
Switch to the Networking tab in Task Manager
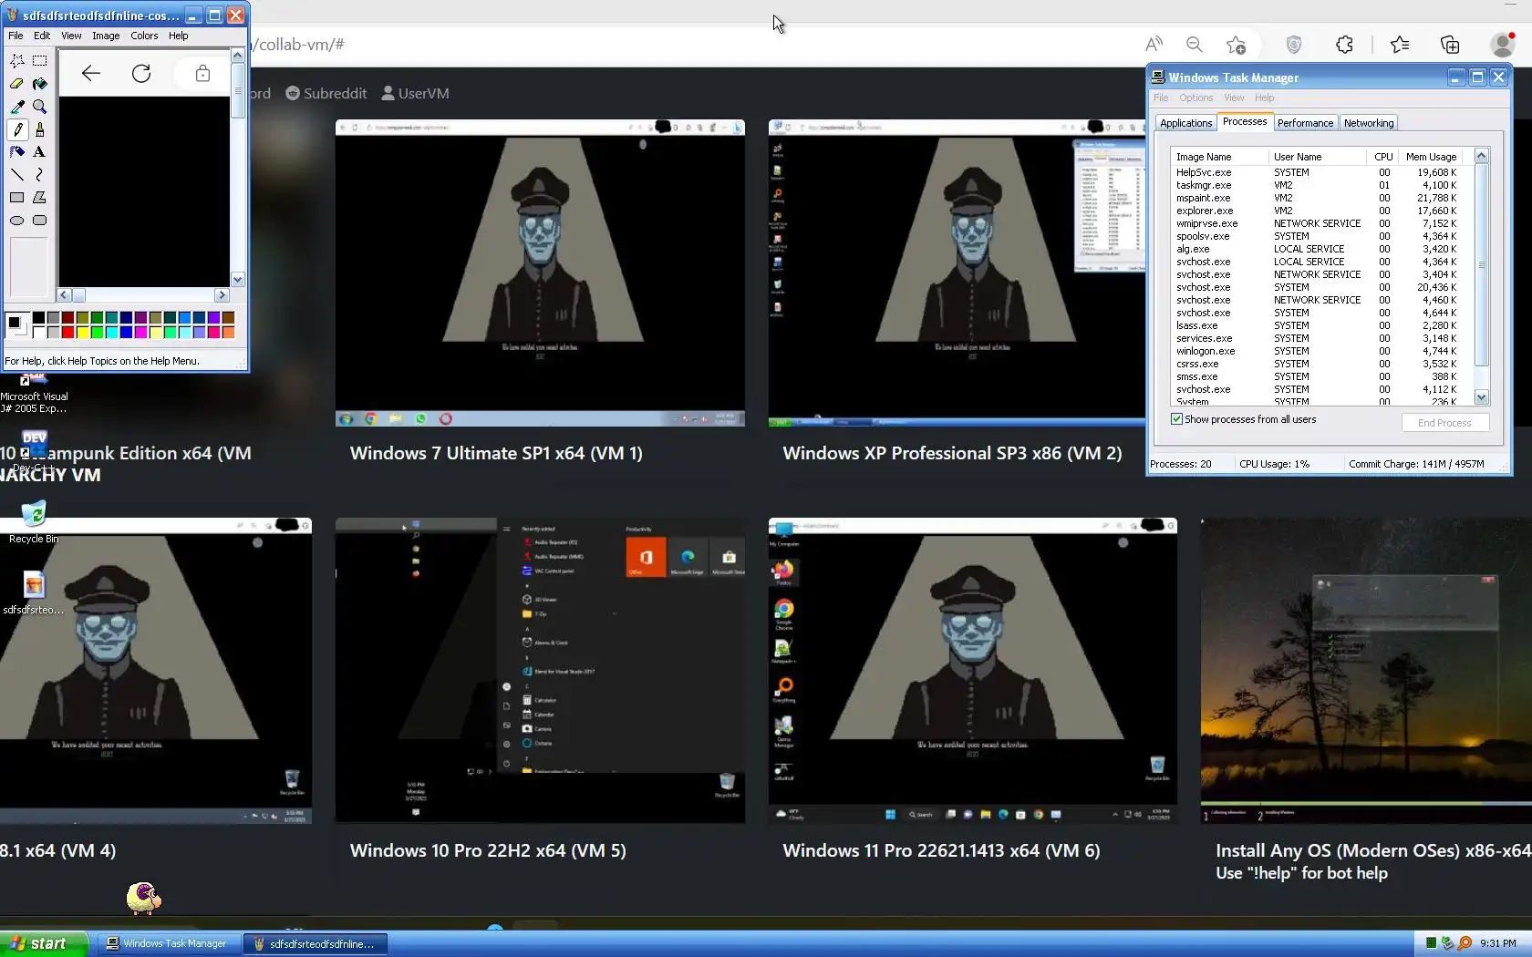1369,123
